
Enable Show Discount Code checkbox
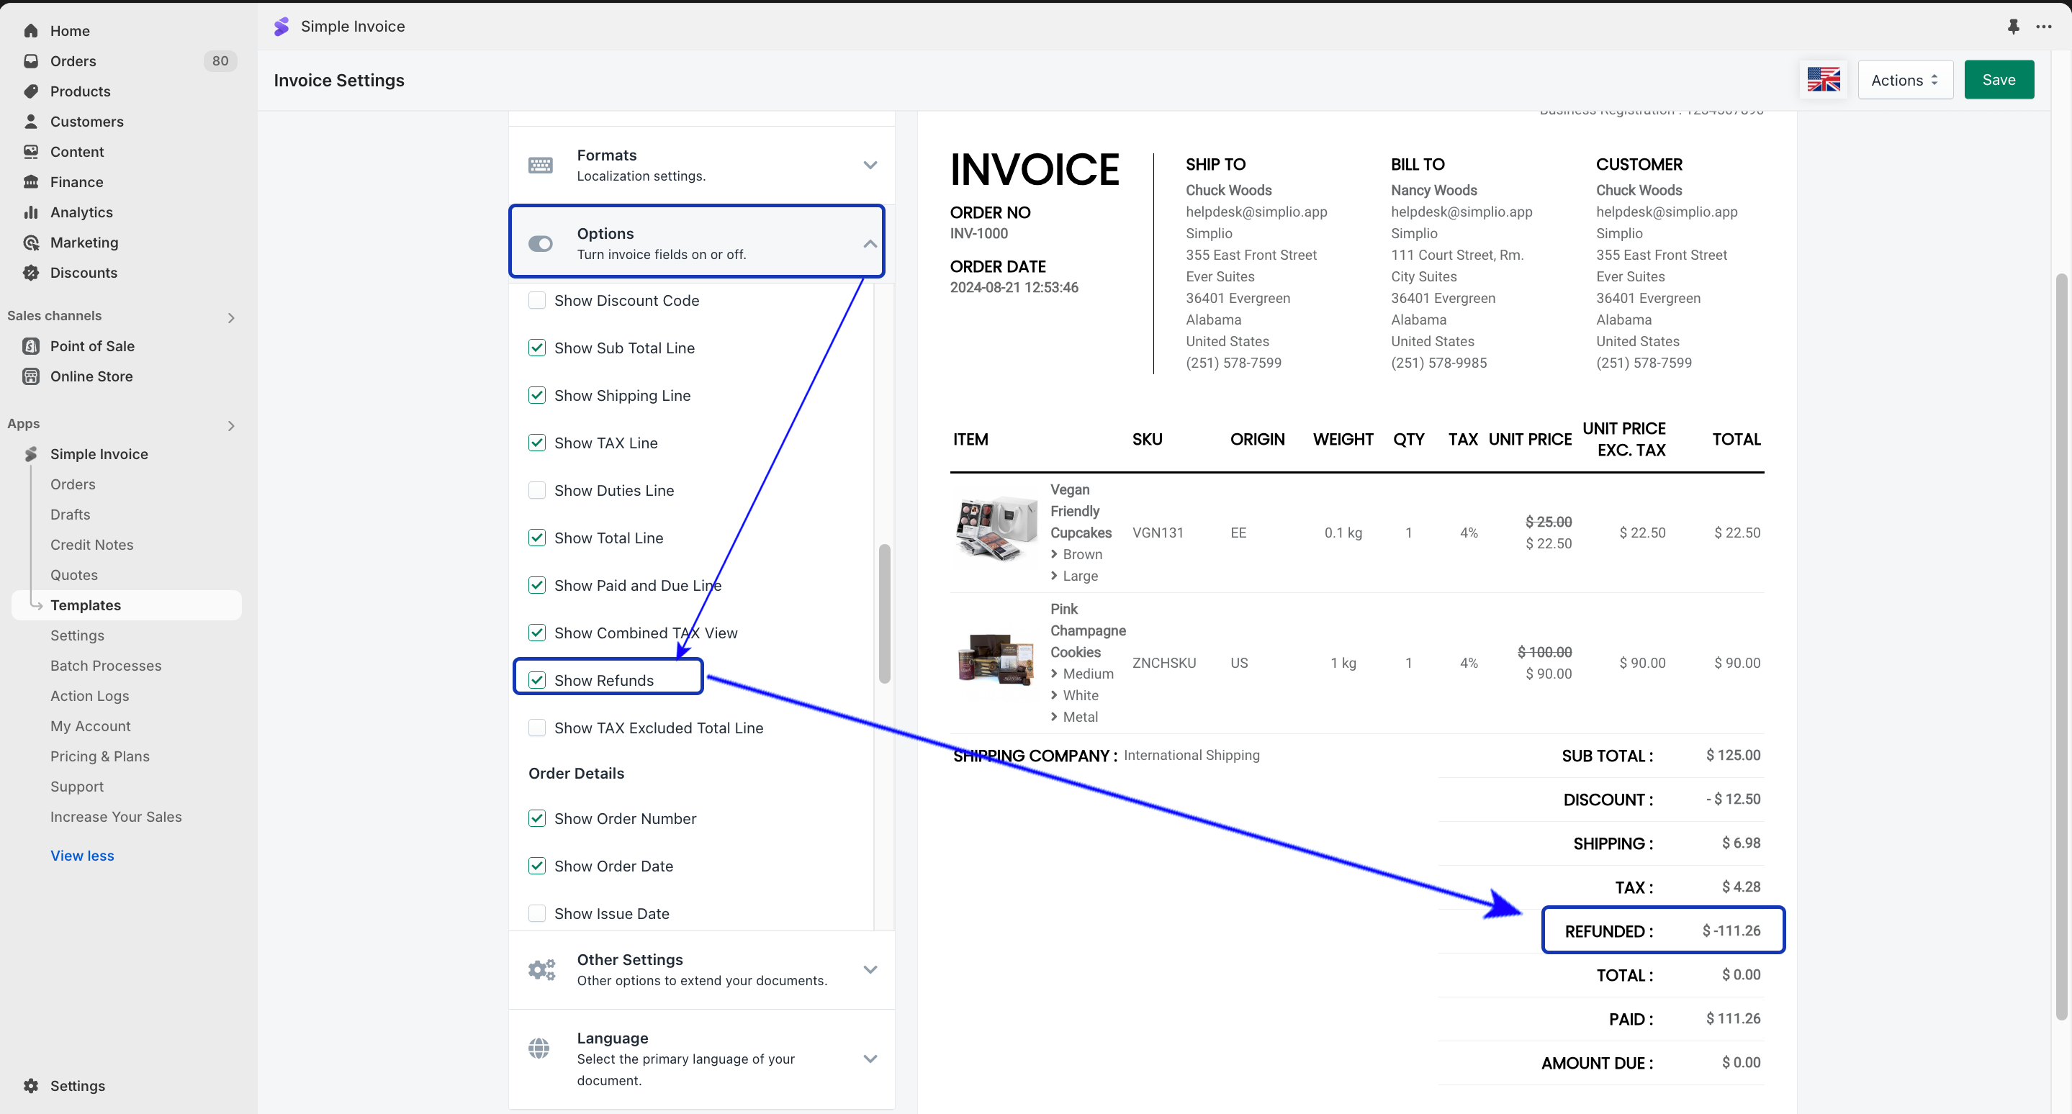coord(536,301)
